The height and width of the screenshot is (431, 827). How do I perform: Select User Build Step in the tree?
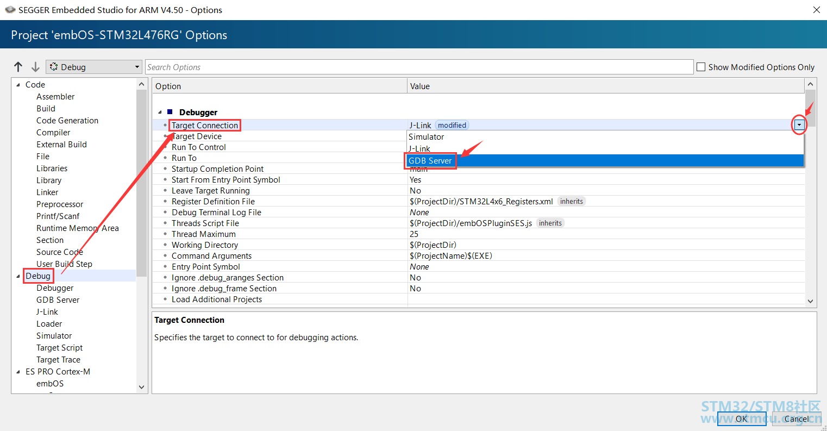tap(64, 264)
